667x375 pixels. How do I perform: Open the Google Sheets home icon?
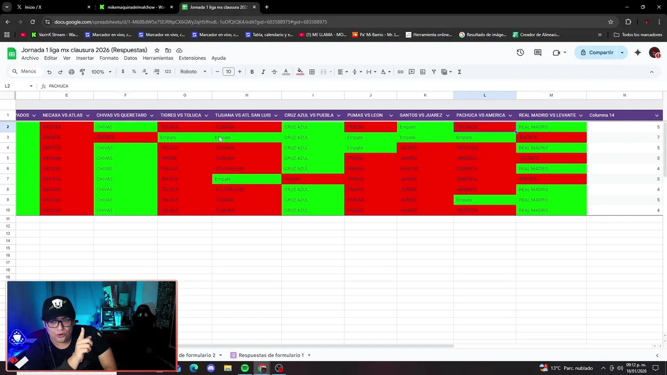tap(11, 53)
